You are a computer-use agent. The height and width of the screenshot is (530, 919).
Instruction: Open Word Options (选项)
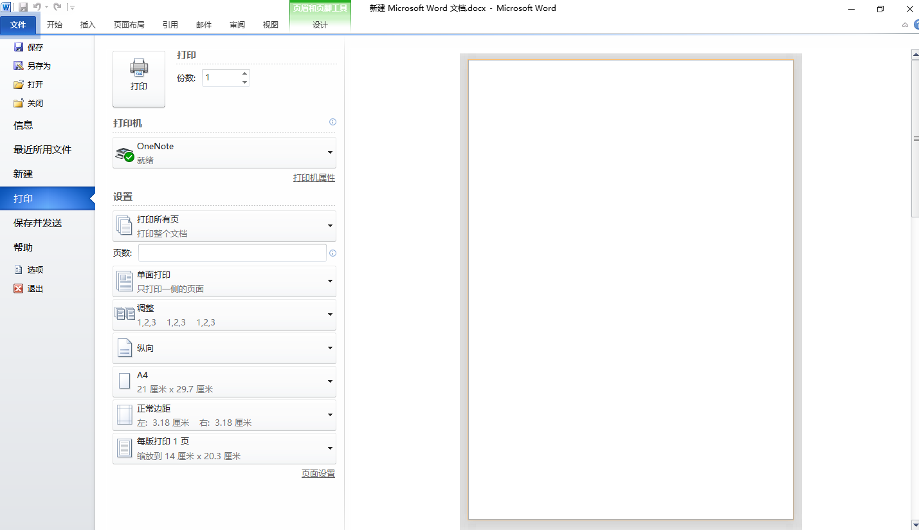(x=29, y=270)
